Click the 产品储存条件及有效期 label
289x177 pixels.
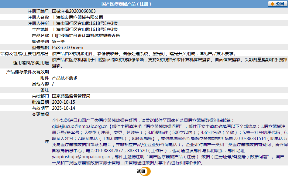[x=27, y=72]
